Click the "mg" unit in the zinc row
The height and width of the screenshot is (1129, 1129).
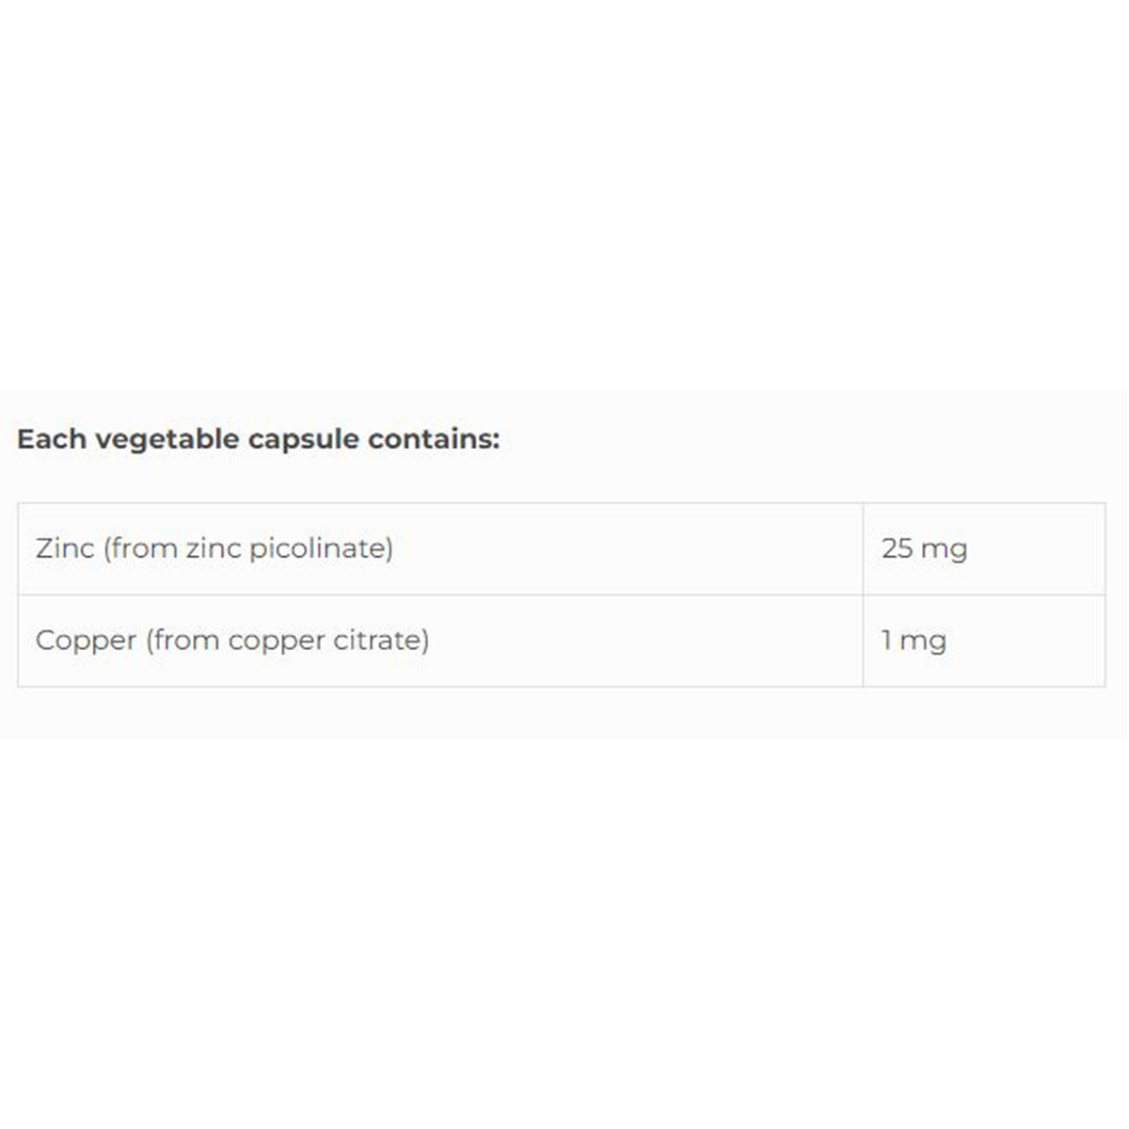944,548
